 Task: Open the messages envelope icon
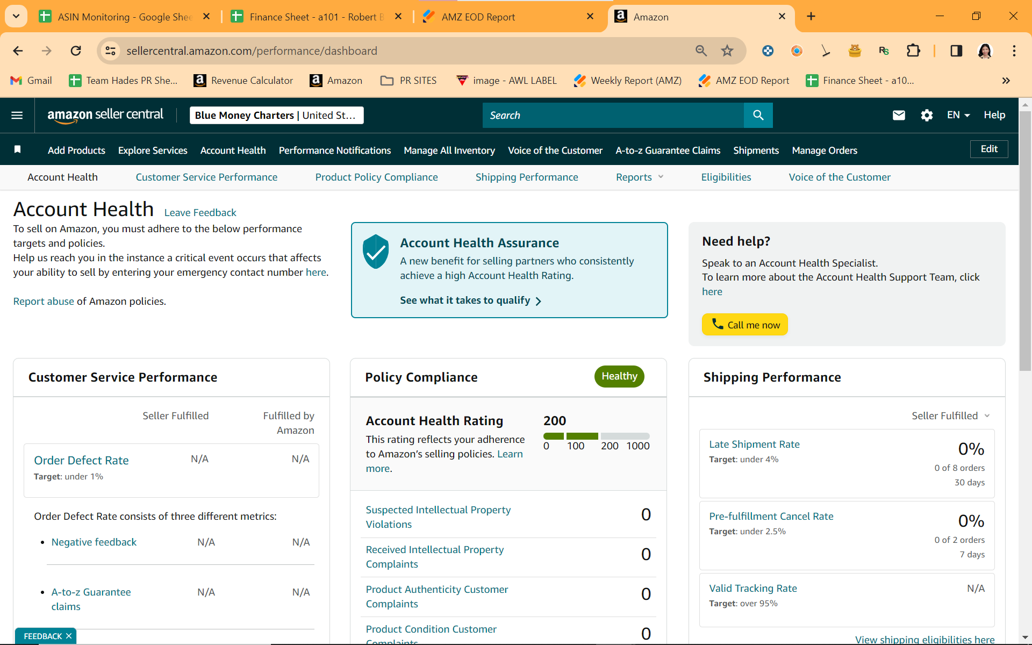pos(899,115)
